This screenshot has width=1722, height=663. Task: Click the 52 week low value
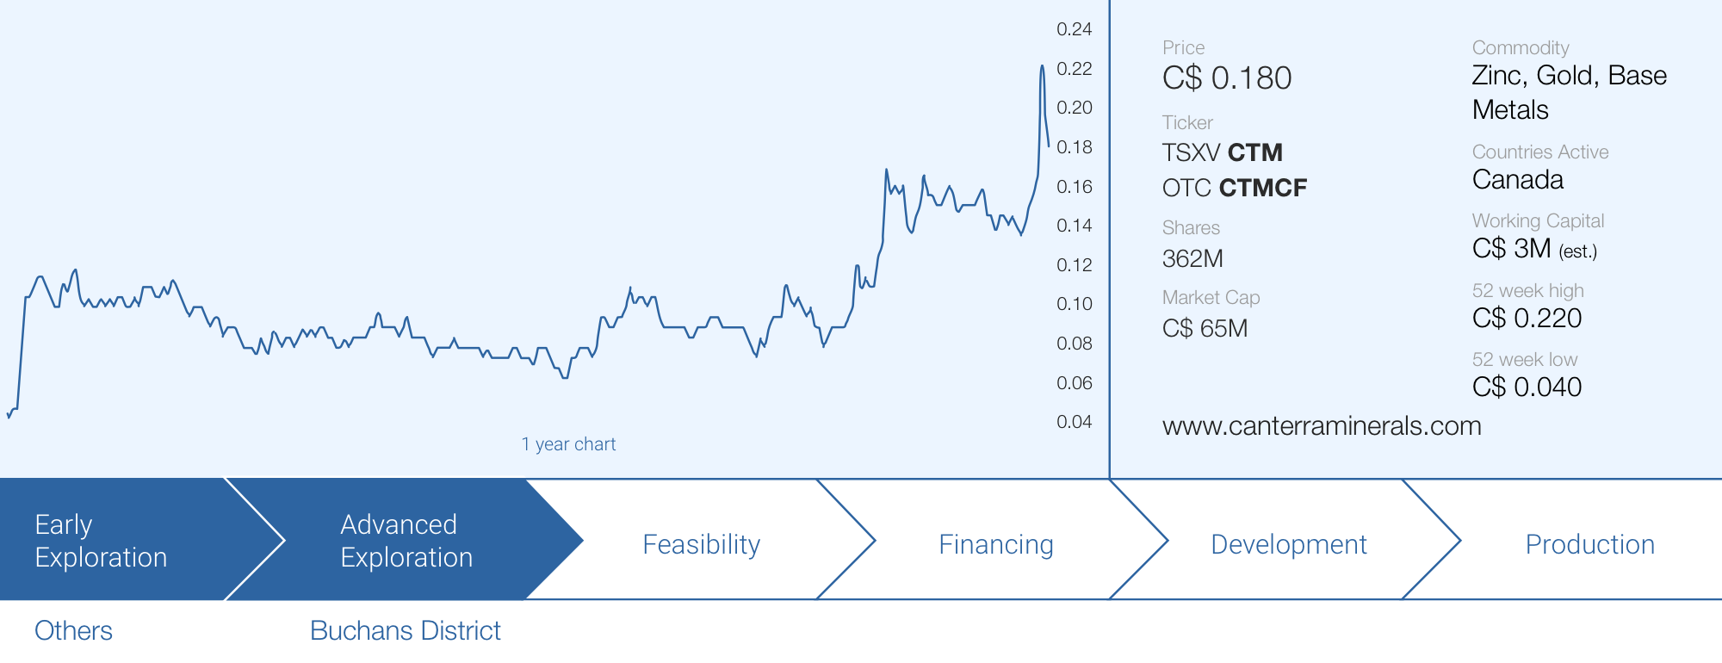pos(1527,387)
